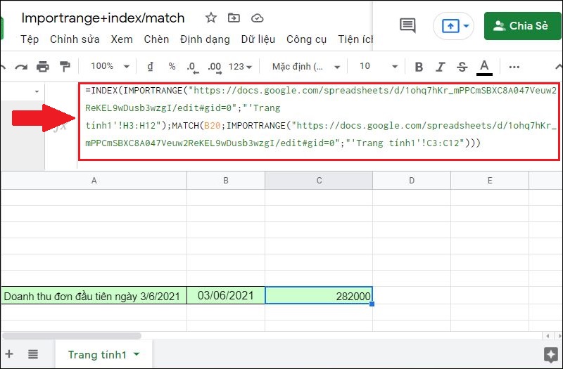Open the 123 number format dropdown
The width and height of the screenshot is (563, 369).
pyautogui.click(x=240, y=67)
